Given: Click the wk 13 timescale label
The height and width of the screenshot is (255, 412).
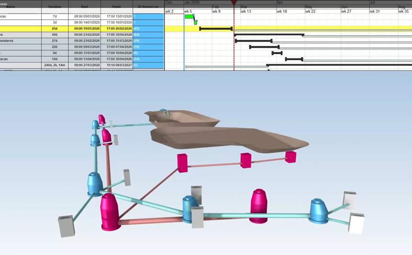Looking at the screenshot, I should click(x=246, y=11).
